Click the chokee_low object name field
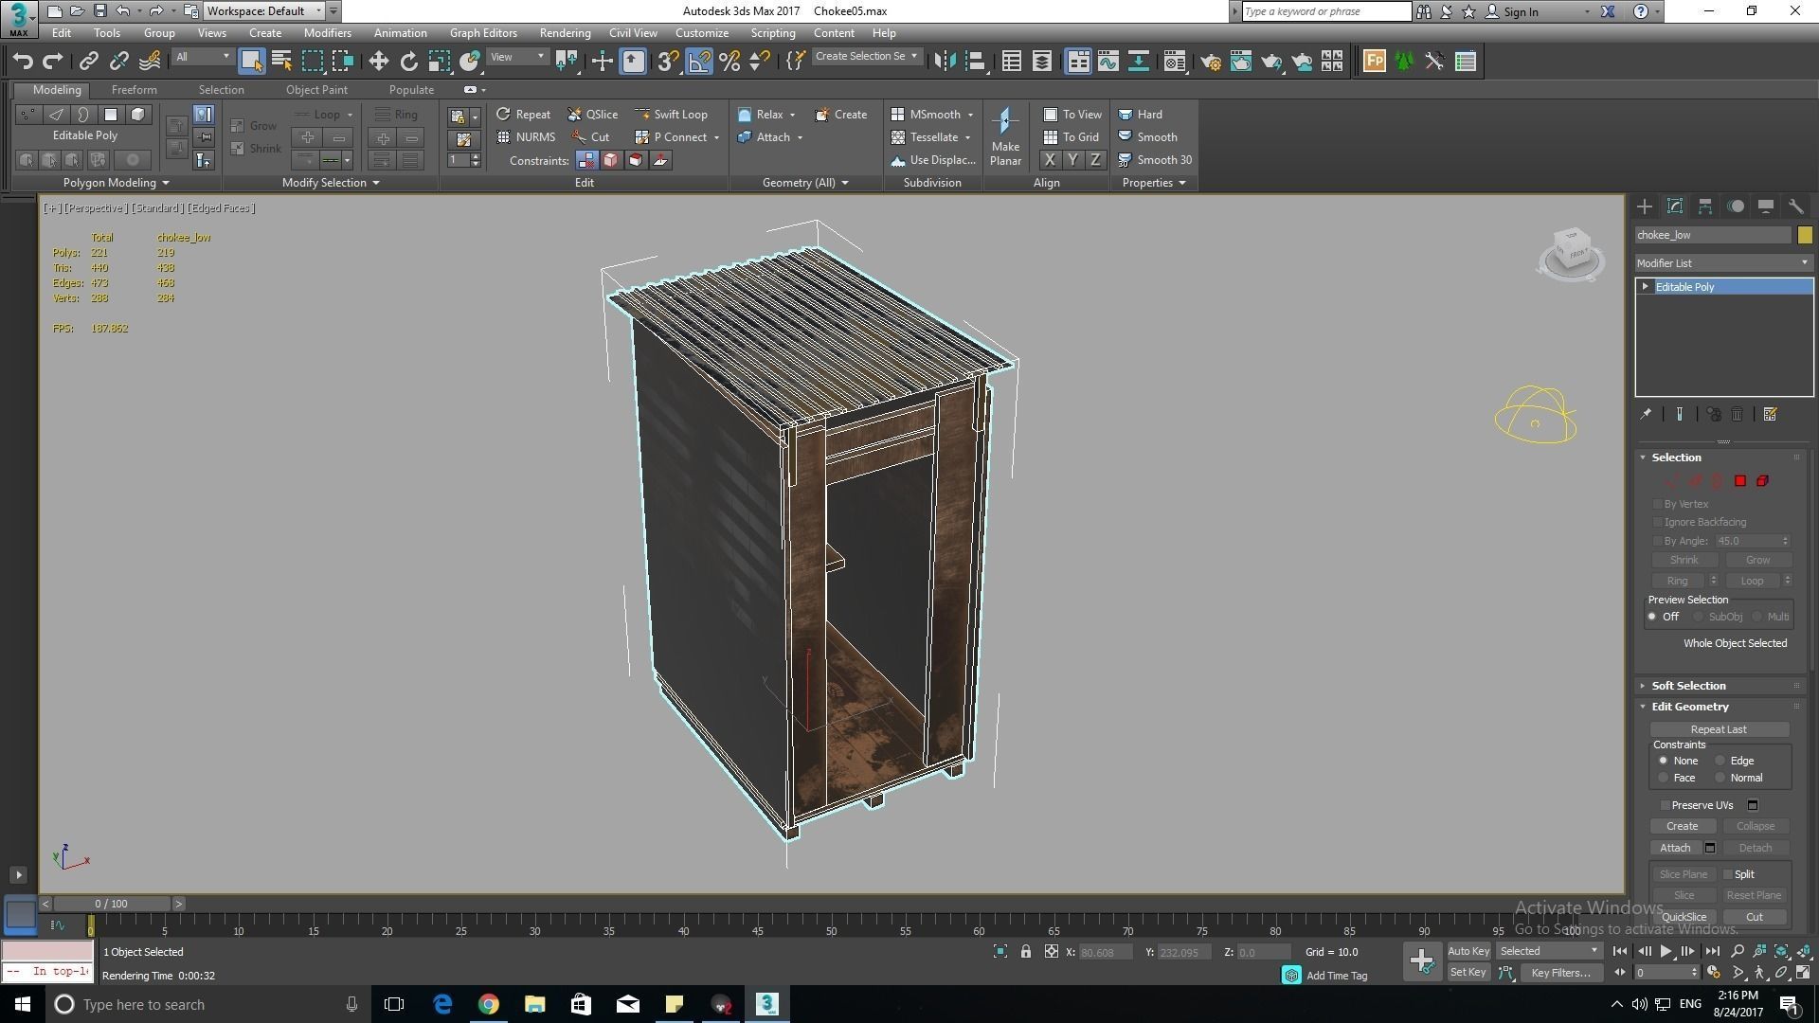The height and width of the screenshot is (1023, 1819). point(1713,235)
